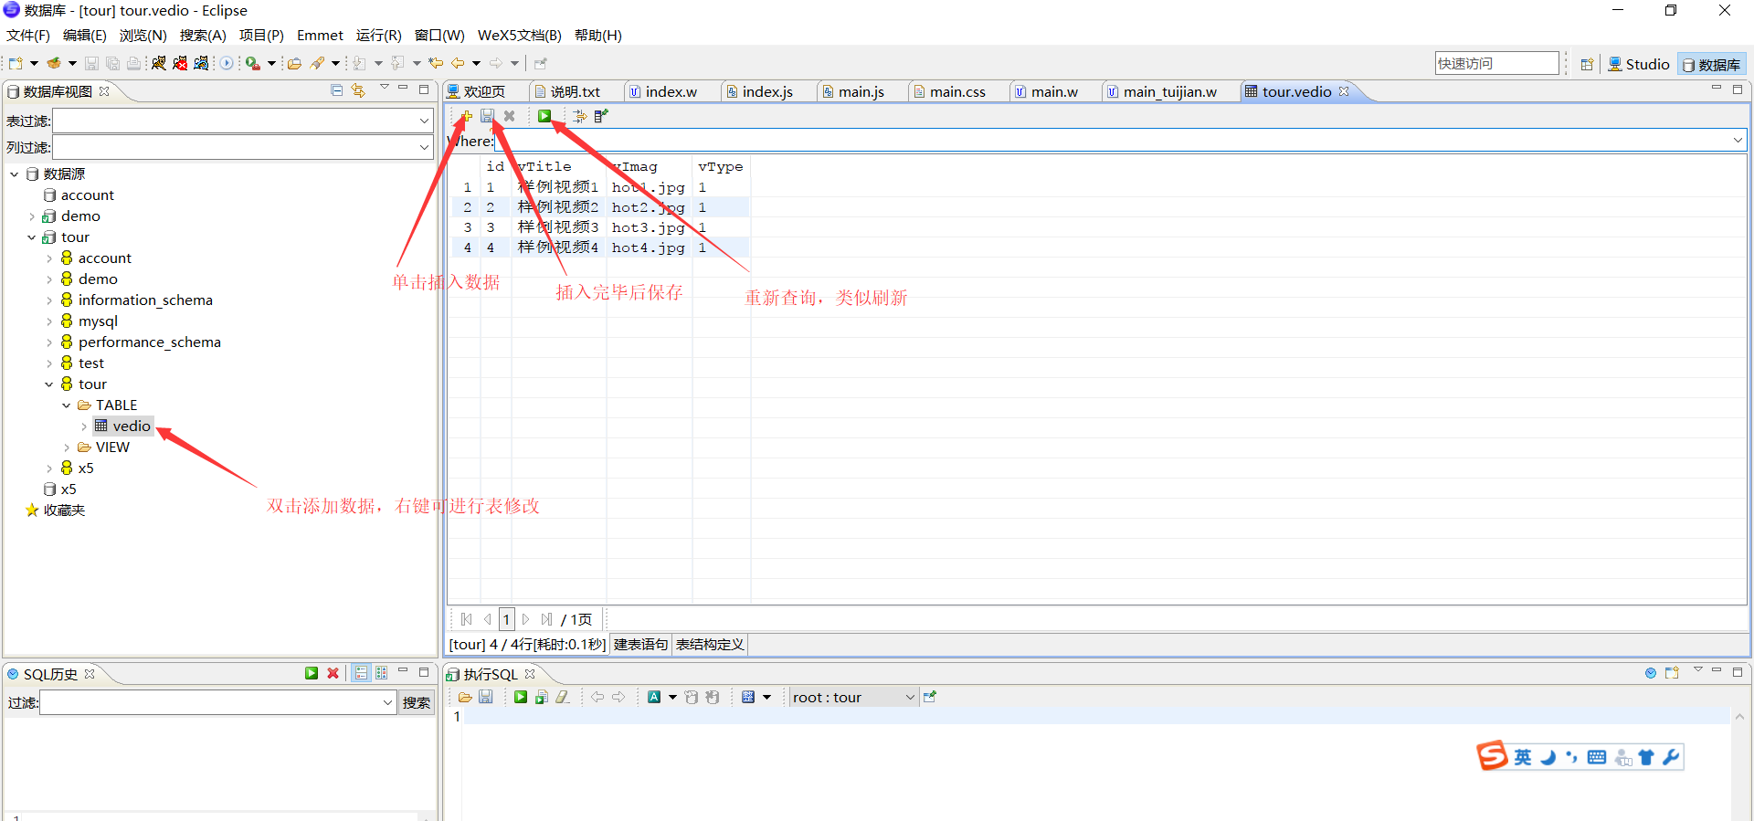The image size is (1754, 821).
Task: Click external tools run icon with toolbox
Action: click(253, 63)
